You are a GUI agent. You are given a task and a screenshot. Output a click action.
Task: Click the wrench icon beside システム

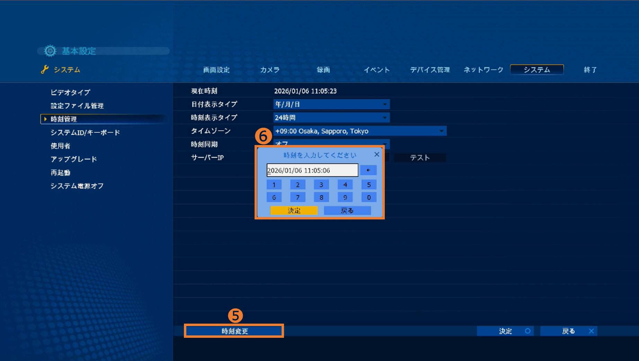[x=45, y=70]
